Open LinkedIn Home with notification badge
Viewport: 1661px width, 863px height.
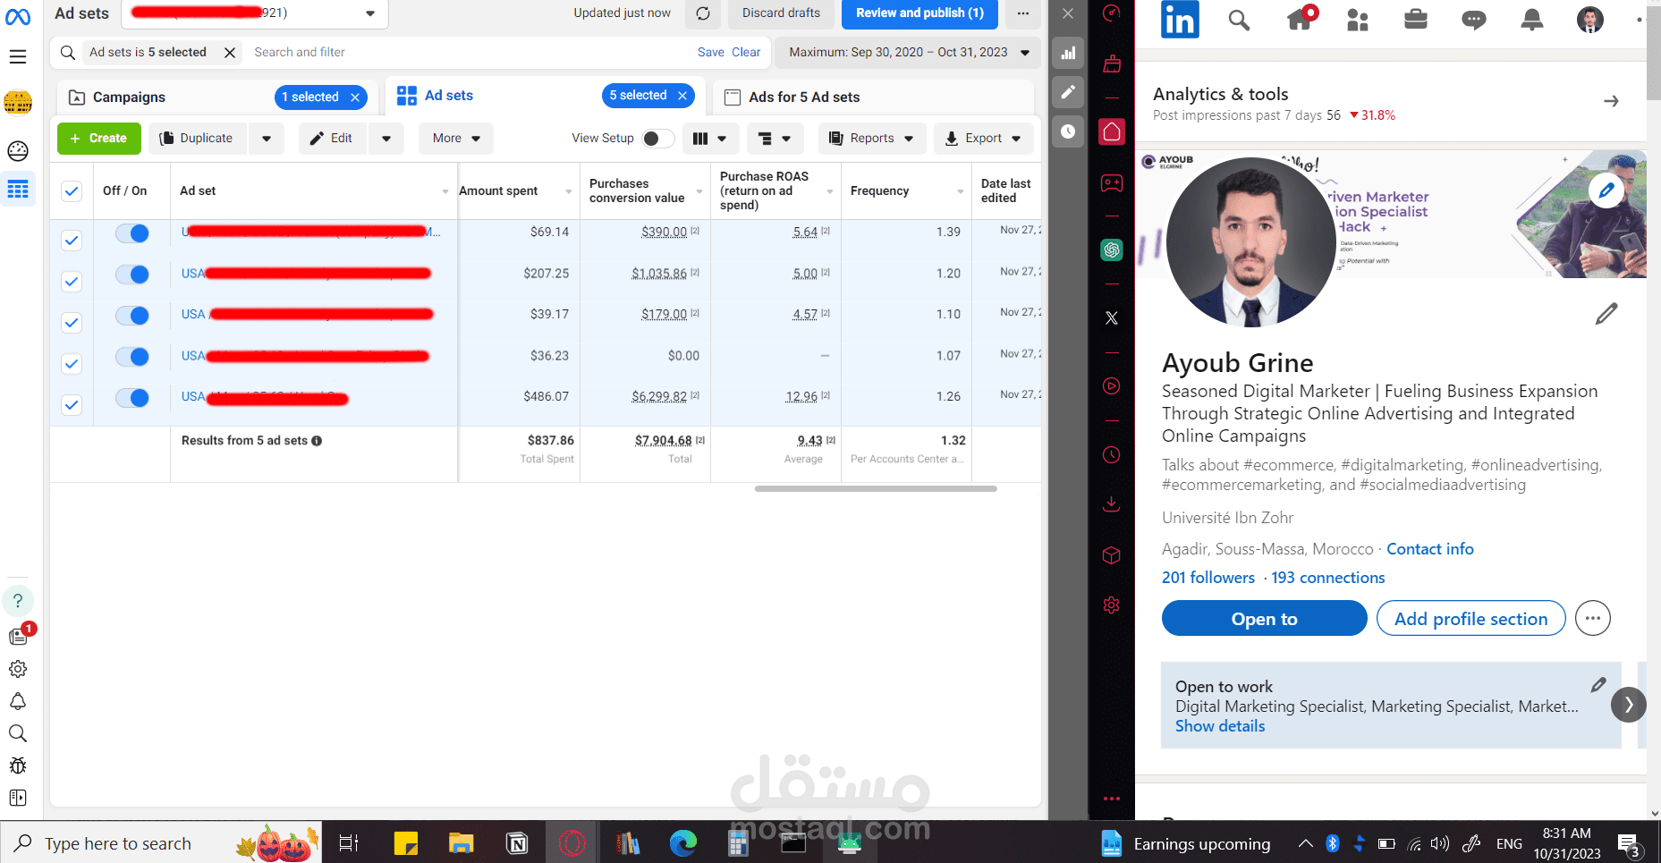(1301, 18)
